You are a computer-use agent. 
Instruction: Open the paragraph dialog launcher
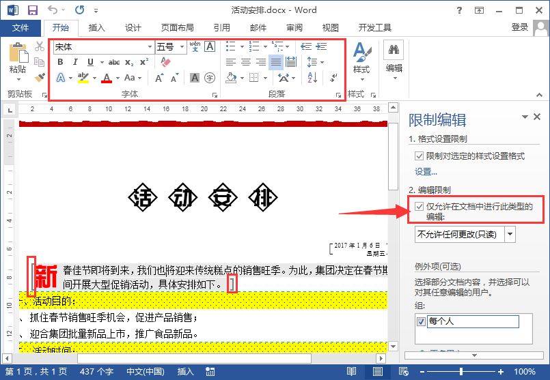(338, 95)
